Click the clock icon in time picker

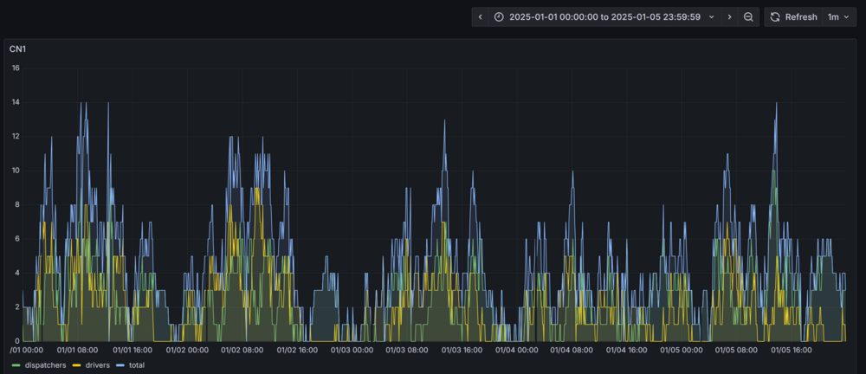[x=499, y=16]
